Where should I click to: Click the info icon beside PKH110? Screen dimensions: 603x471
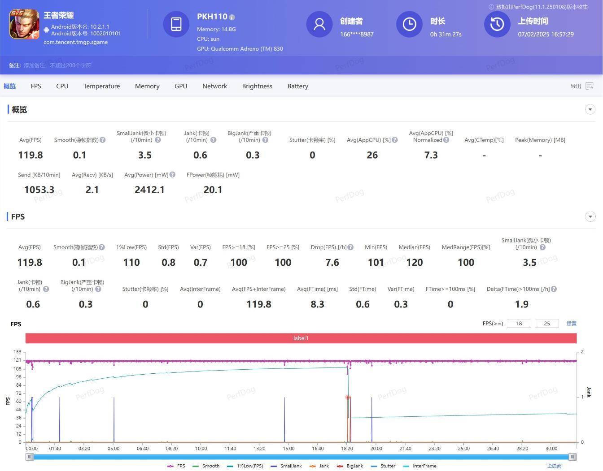click(x=232, y=17)
